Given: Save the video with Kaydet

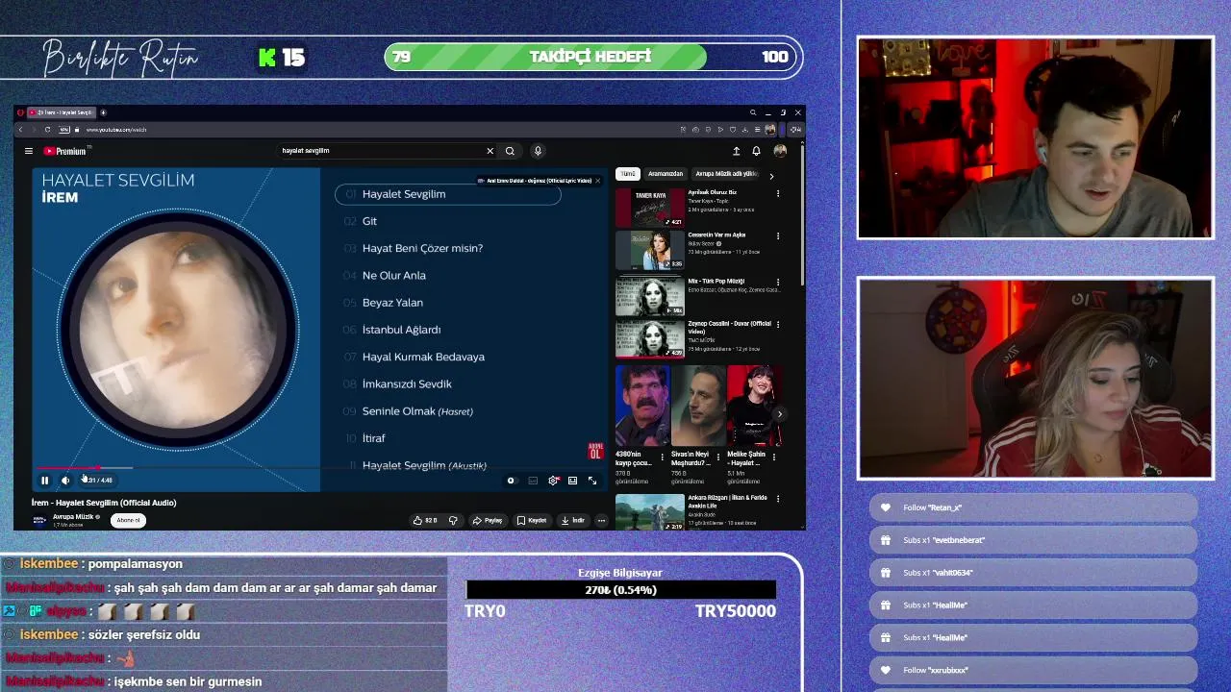Looking at the screenshot, I should tap(532, 520).
